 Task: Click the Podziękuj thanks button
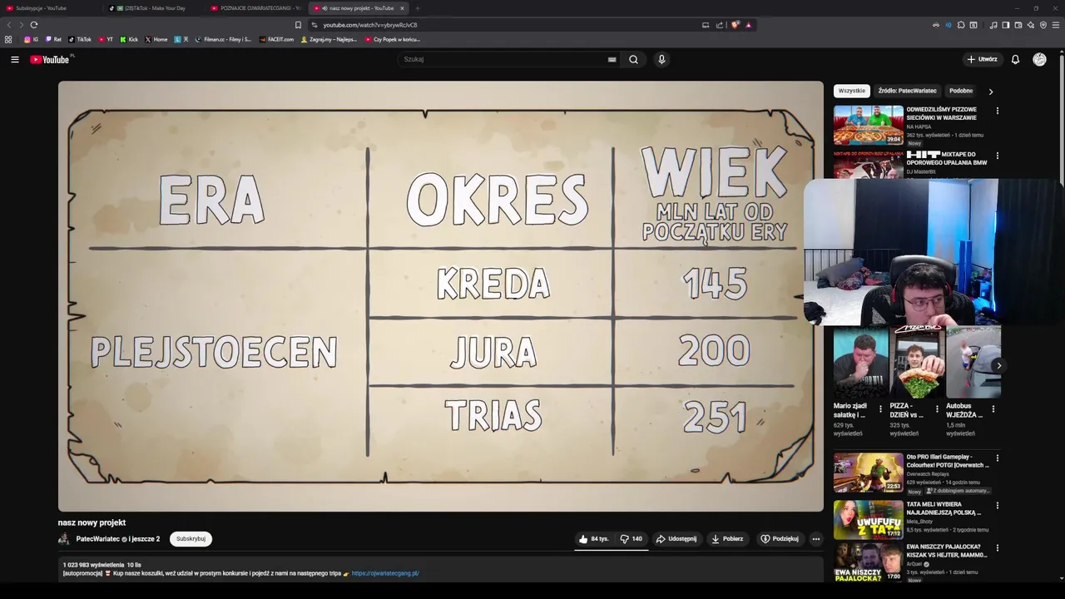[x=780, y=539]
